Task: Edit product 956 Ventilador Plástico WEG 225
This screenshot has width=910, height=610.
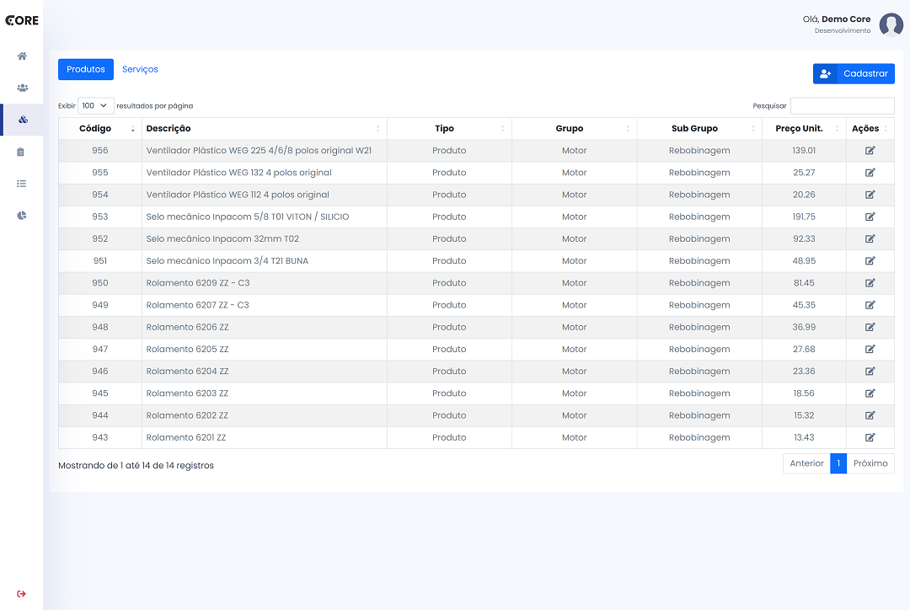Action: (870, 150)
